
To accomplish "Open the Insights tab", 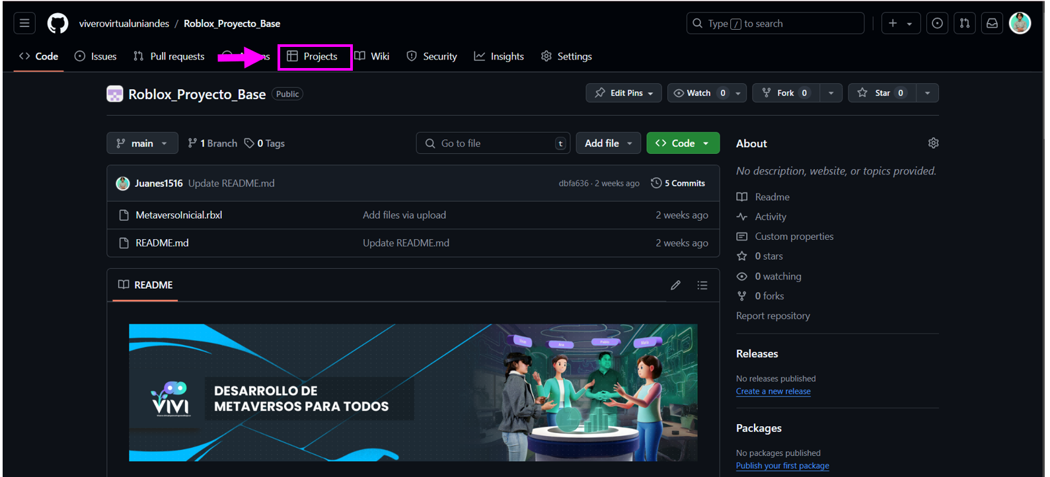I will (x=499, y=56).
